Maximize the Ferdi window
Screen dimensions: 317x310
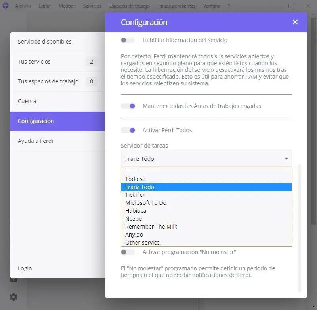[290, 6]
